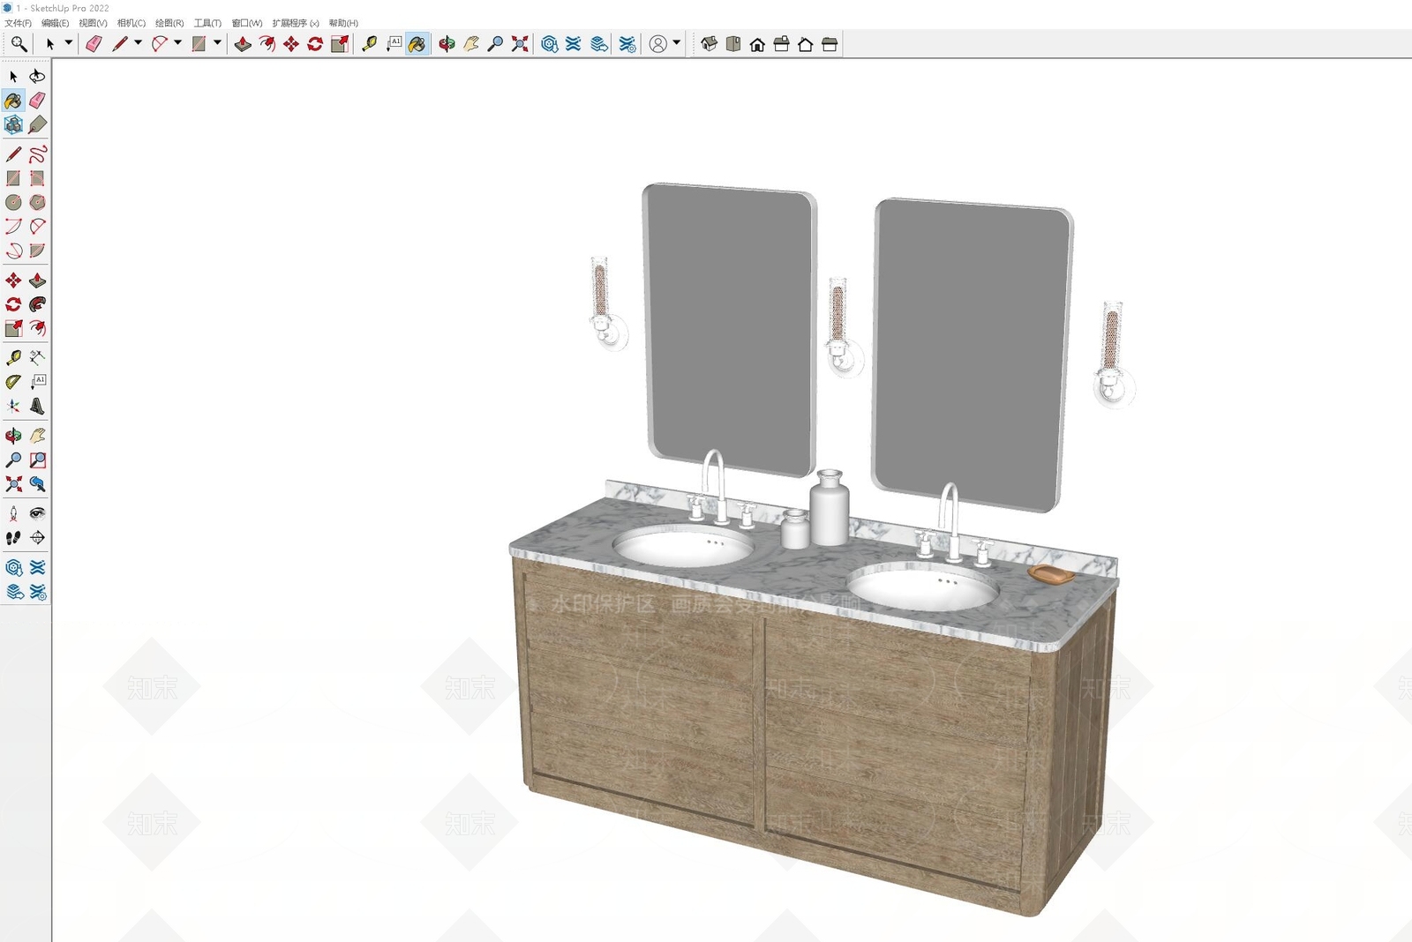Click the Previous view tool
The image size is (1412, 942).
(37, 483)
